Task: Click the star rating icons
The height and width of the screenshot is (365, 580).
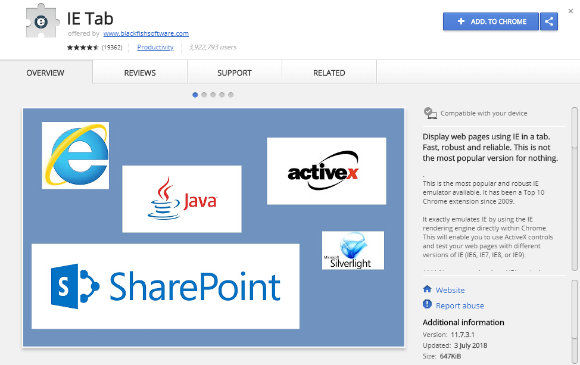Action: [x=83, y=47]
